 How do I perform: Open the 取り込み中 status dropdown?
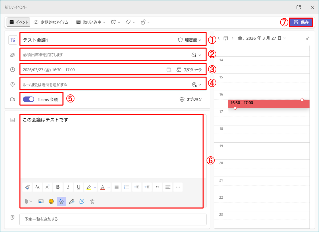(x=91, y=22)
